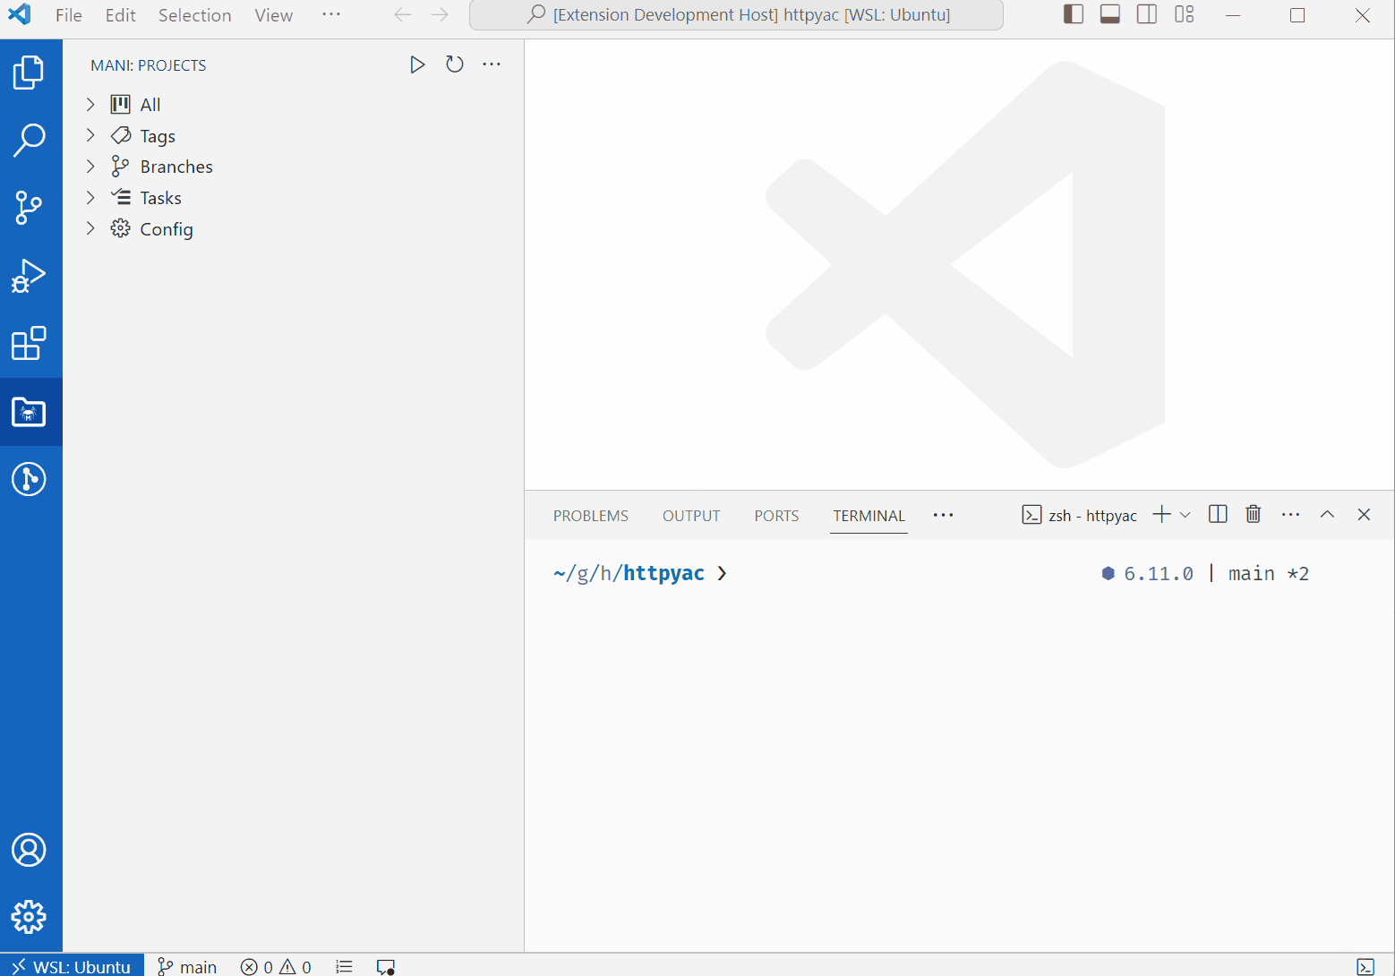Toggle bottom panel visibility
The image size is (1395, 976).
click(x=1110, y=14)
